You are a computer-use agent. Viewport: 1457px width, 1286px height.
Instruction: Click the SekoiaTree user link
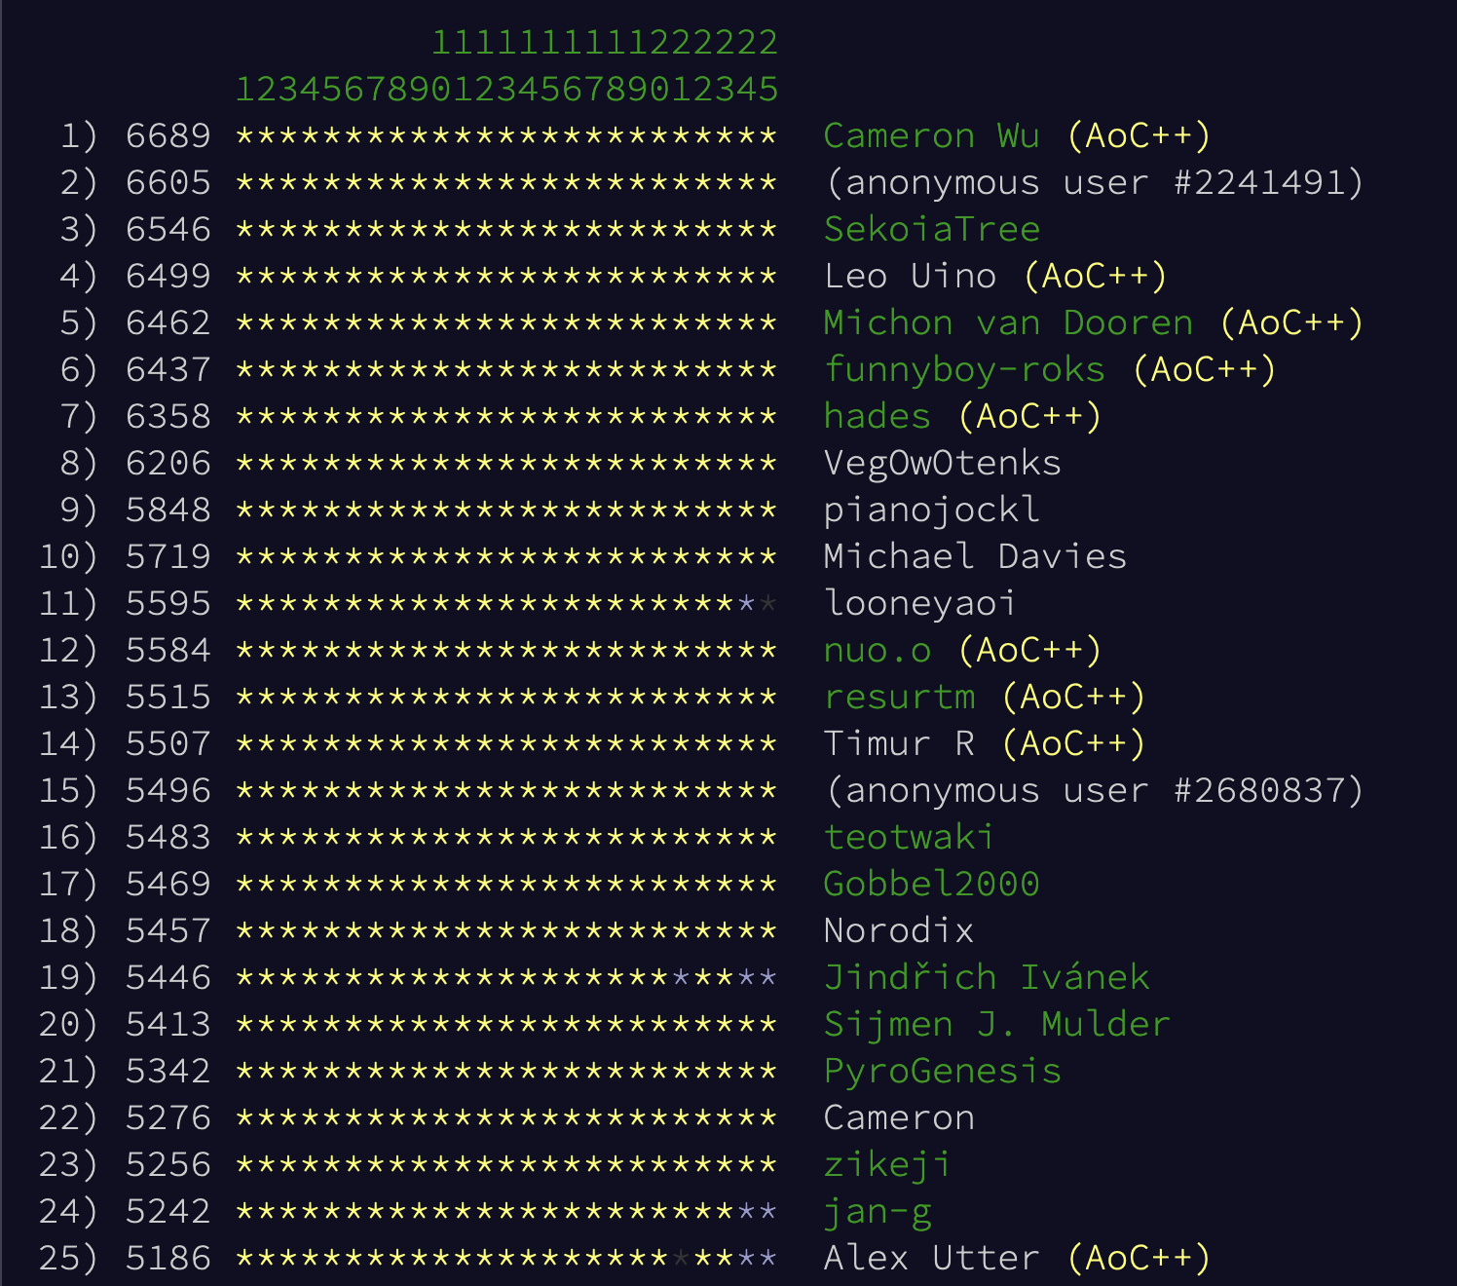click(931, 229)
